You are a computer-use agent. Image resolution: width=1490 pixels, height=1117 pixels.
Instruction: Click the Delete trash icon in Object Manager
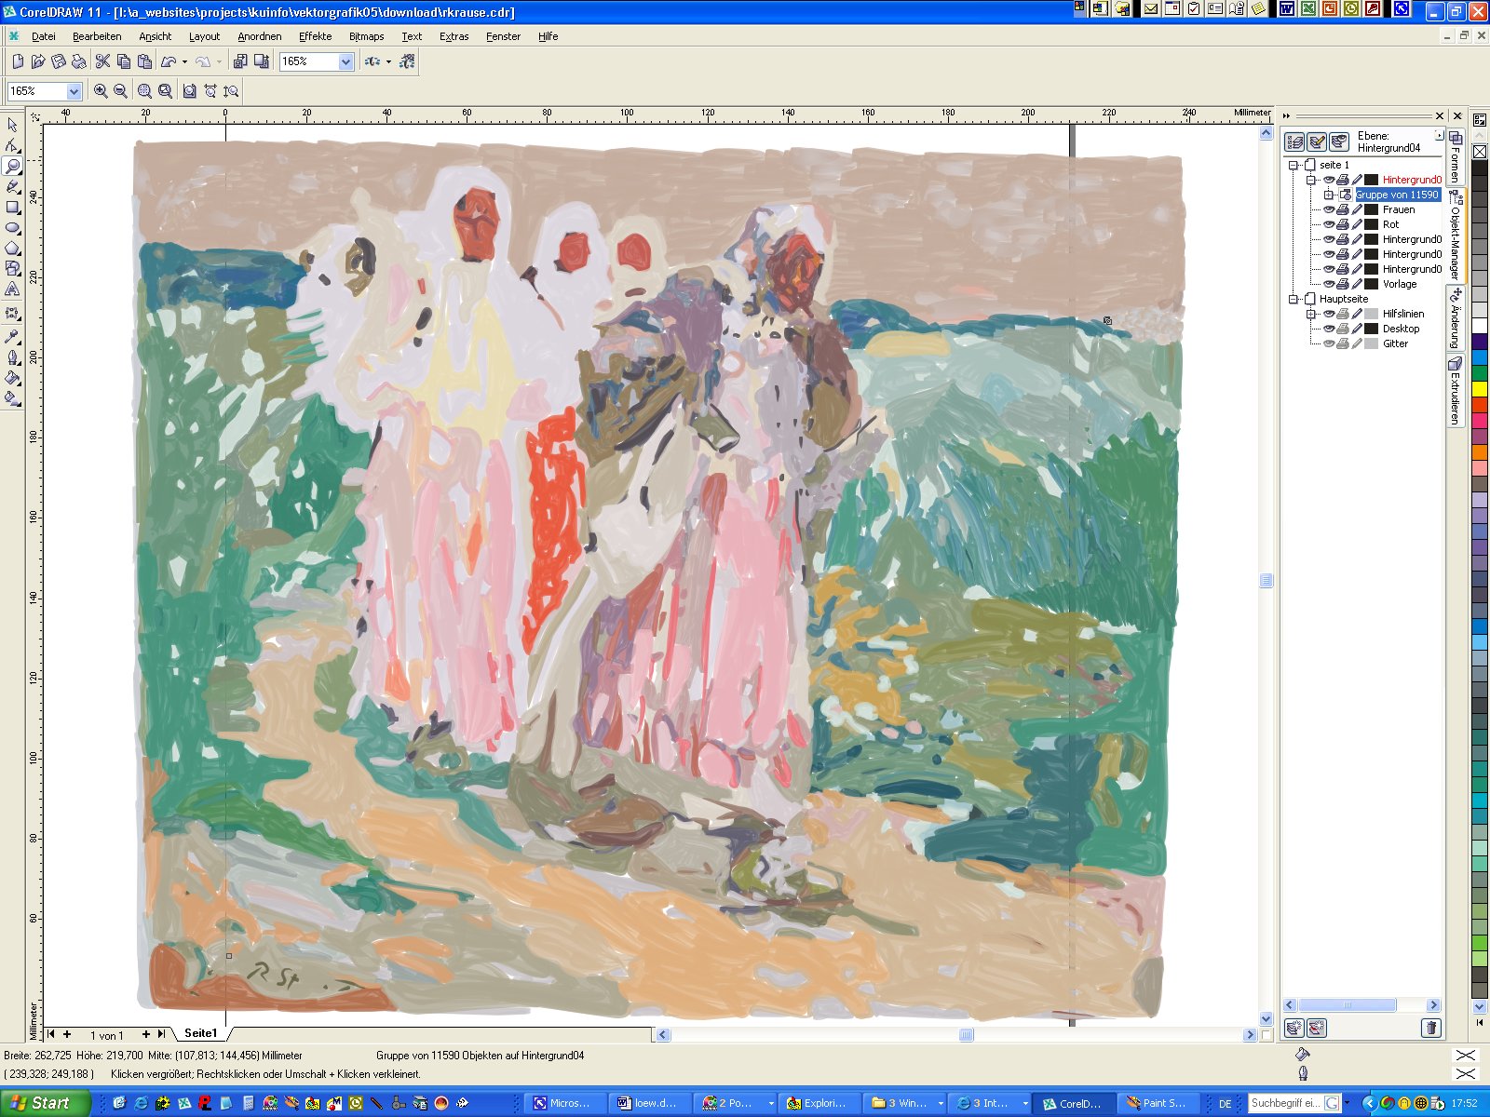pos(1431,1028)
